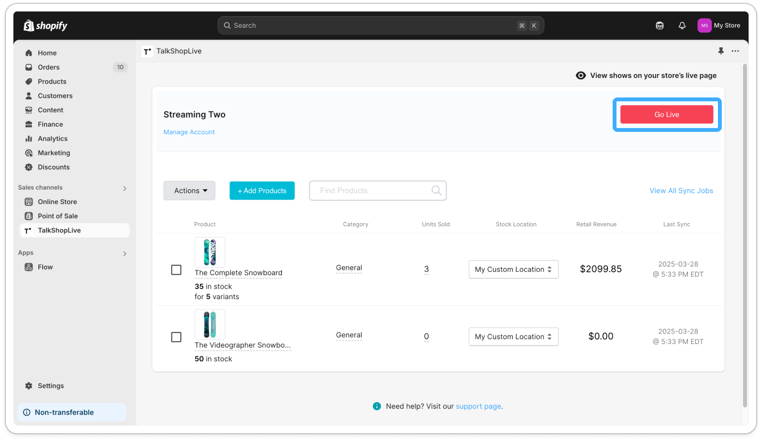Open the three-dot more options menu

point(735,51)
